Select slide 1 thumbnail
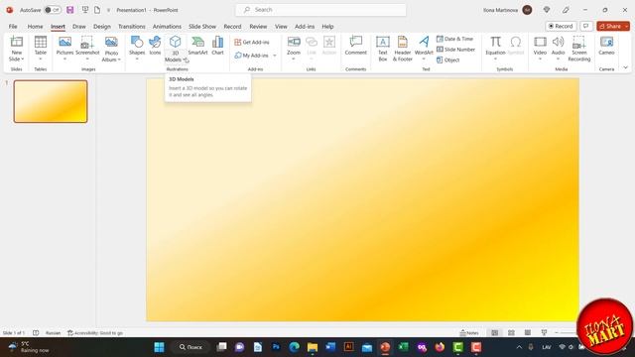The width and height of the screenshot is (635, 357). pyautogui.click(x=51, y=101)
